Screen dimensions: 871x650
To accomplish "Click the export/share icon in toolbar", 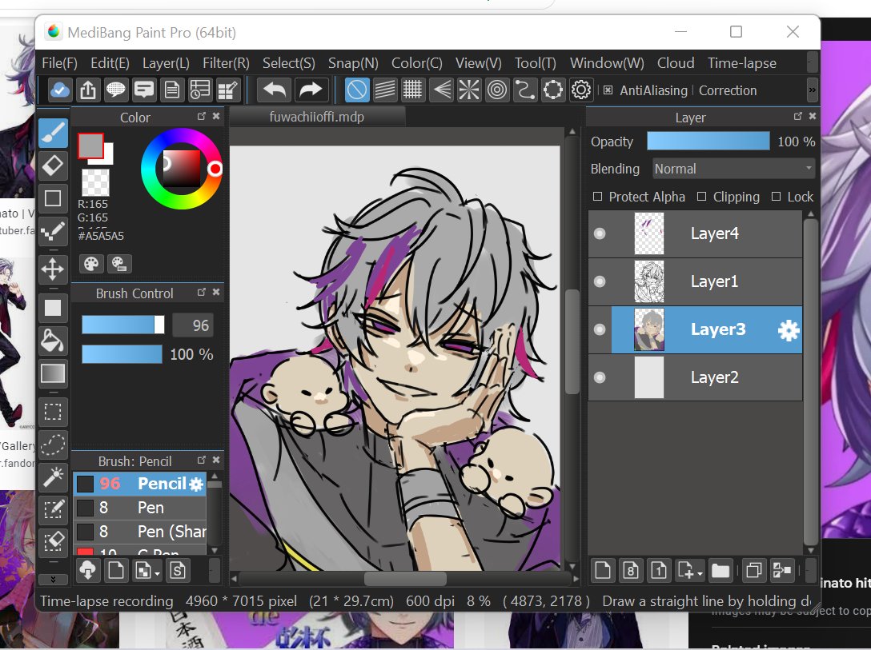I will point(88,90).
